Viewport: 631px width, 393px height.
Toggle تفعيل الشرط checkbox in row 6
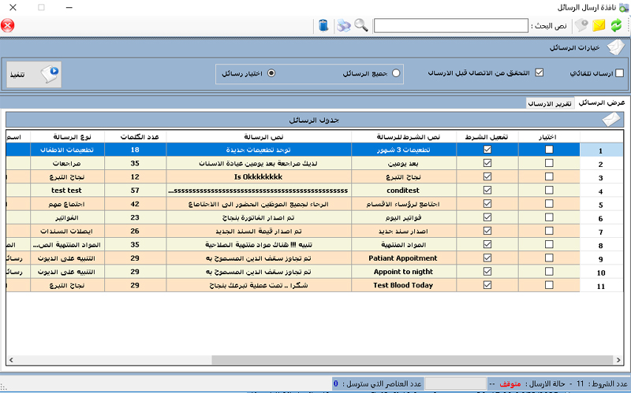[x=487, y=217]
